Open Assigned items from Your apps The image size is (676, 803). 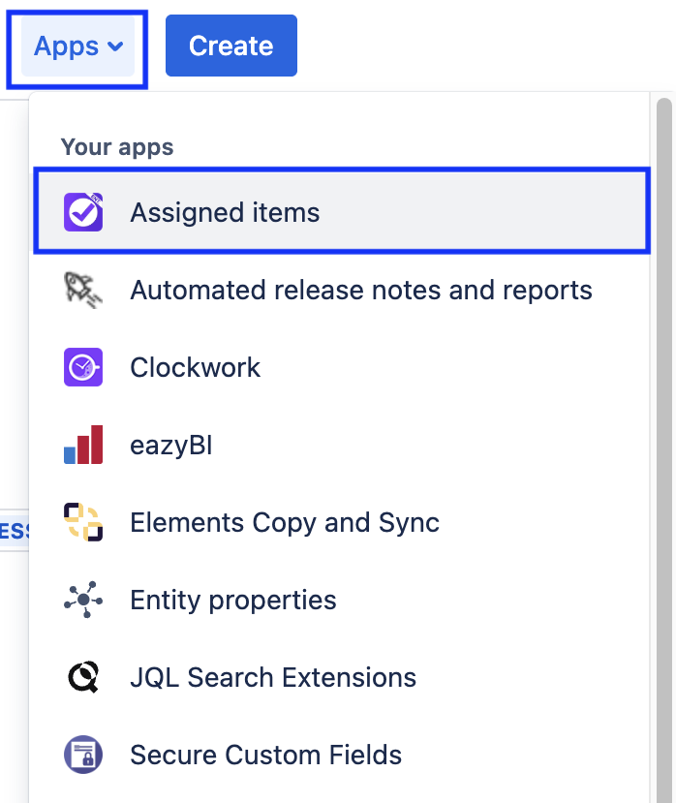(x=342, y=212)
